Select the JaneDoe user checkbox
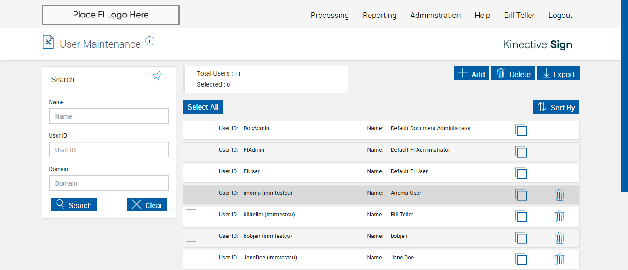 191,258
